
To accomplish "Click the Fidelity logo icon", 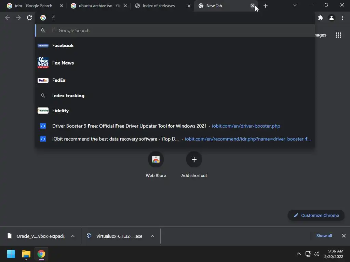I will point(43,111).
